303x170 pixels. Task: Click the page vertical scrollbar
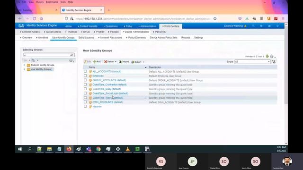286,66
